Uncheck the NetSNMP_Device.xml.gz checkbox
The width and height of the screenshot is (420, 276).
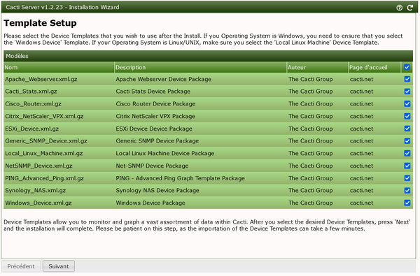(x=407, y=166)
